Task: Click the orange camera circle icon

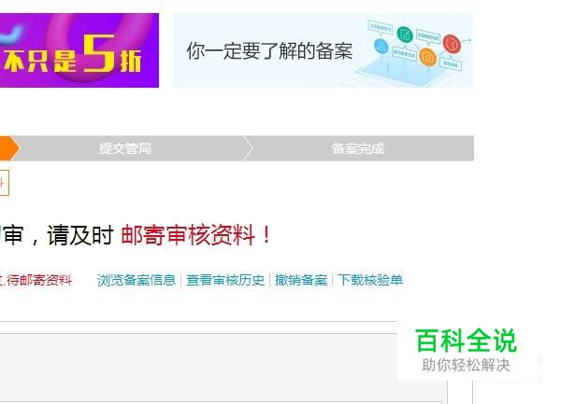Action: point(427,57)
